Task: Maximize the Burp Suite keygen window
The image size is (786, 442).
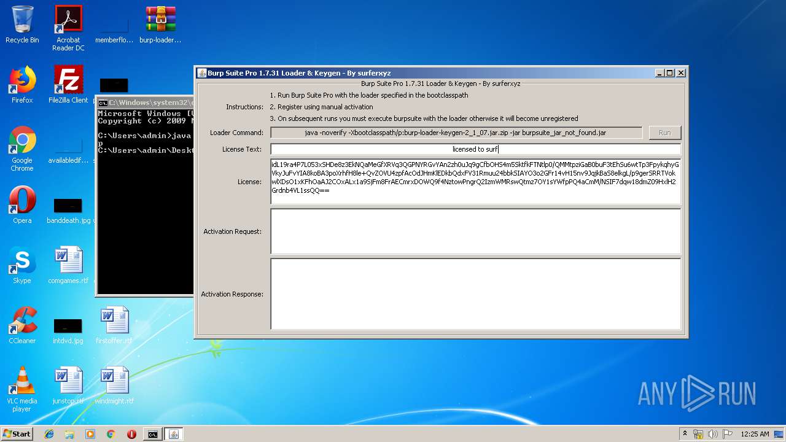Action: tap(670, 72)
